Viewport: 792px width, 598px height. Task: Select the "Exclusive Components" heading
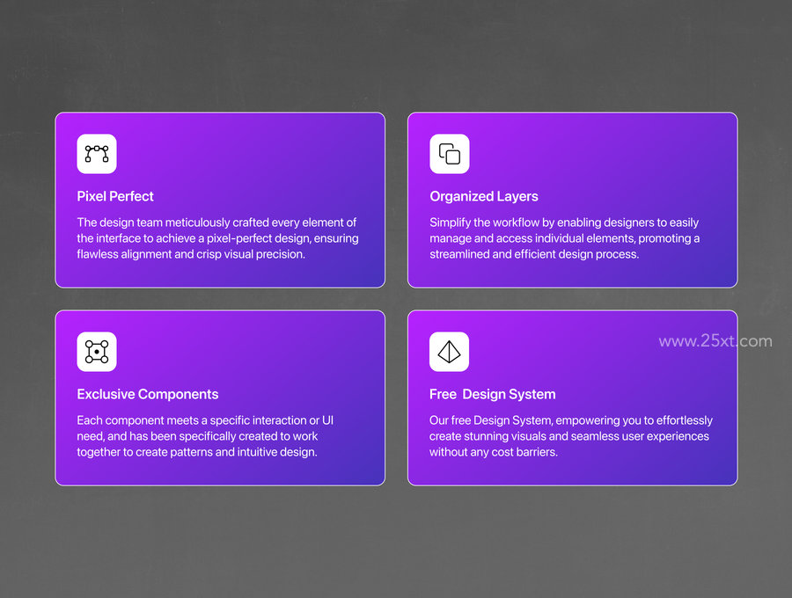point(148,394)
